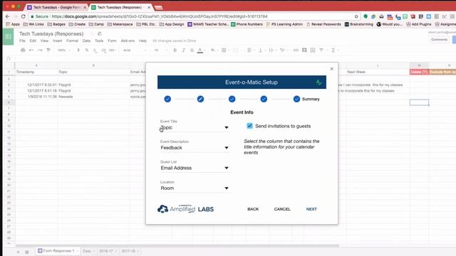Click the Insert chart icon

(313, 50)
